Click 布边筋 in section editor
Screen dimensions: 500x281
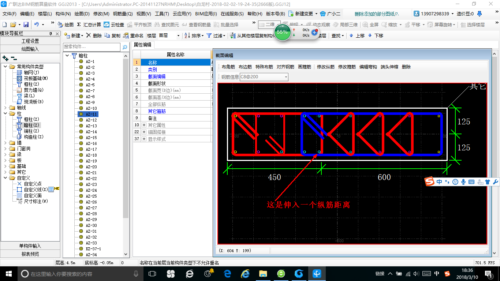(245, 67)
